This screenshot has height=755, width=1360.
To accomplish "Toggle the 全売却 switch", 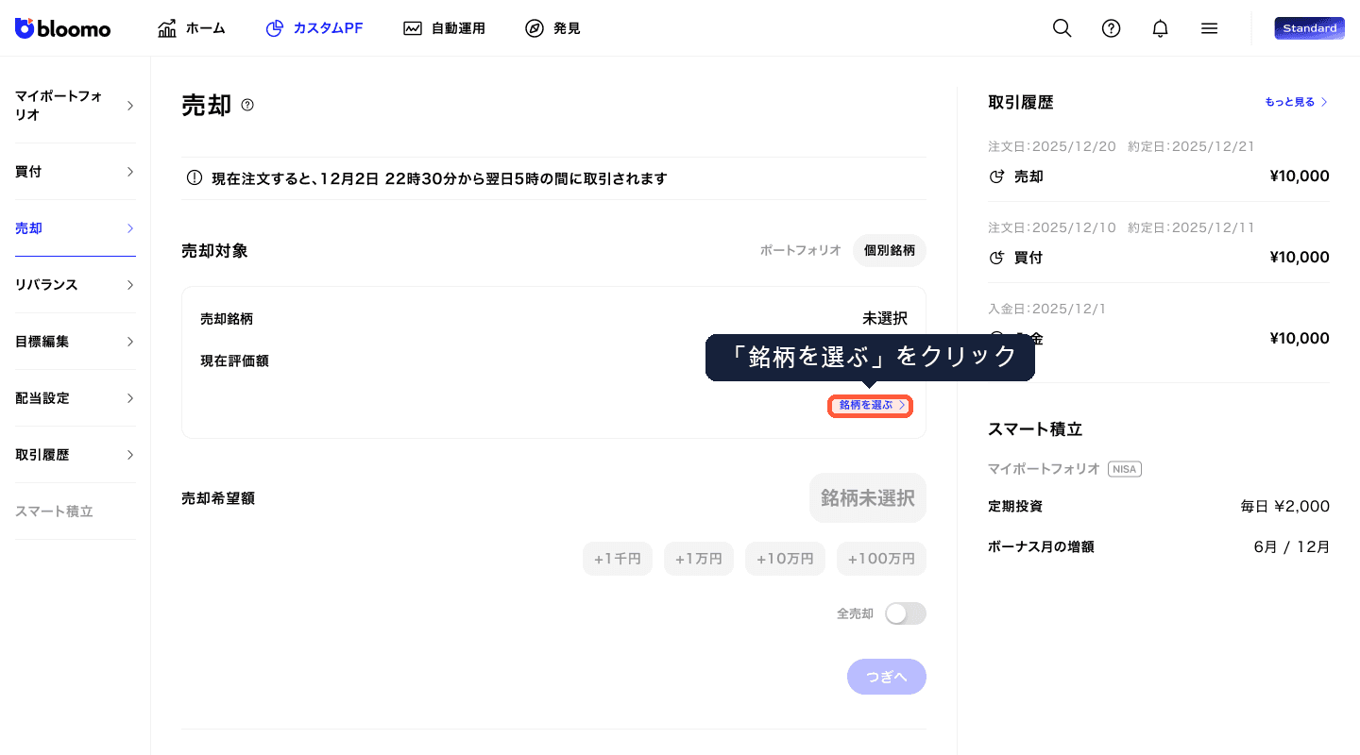I will (906, 613).
